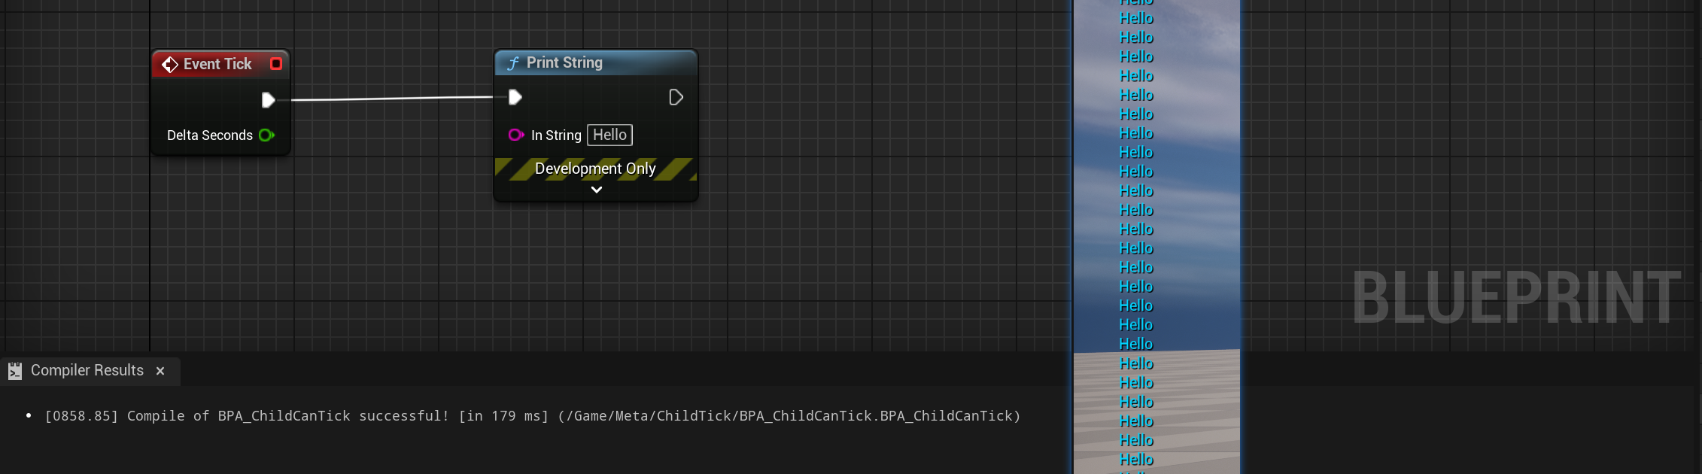This screenshot has width=1702, height=474.
Task: Close the Compiler Results tab
Action: 160,371
